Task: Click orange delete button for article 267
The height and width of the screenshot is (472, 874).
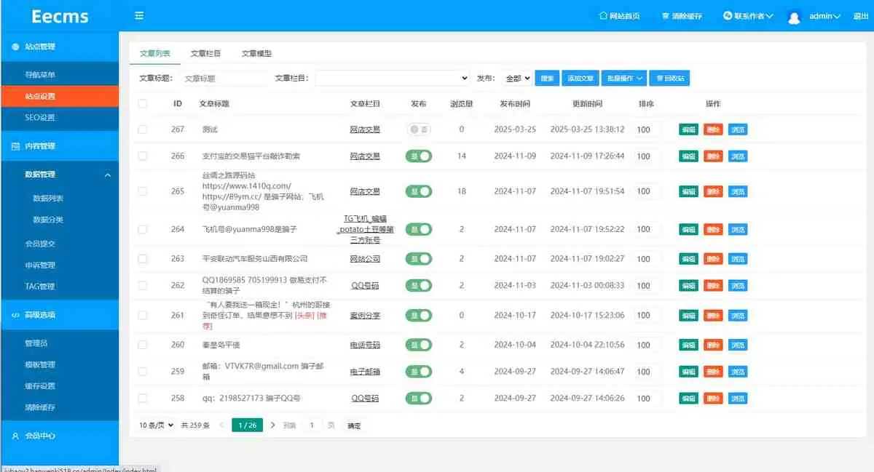Action: [x=713, y=129]
